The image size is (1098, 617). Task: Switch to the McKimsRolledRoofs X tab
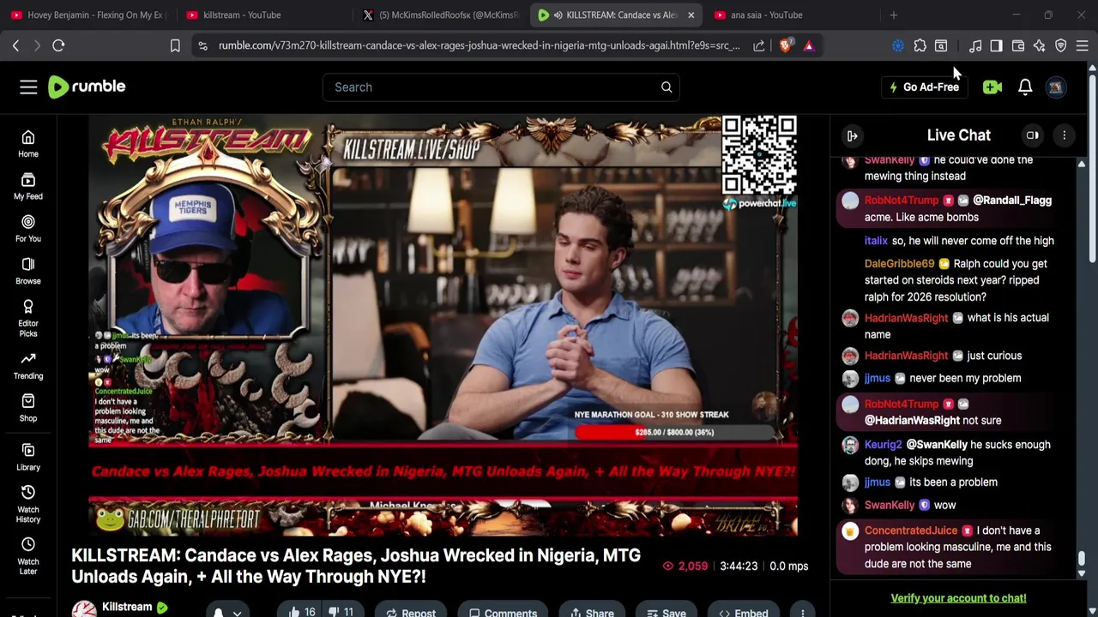pos(441,15)
